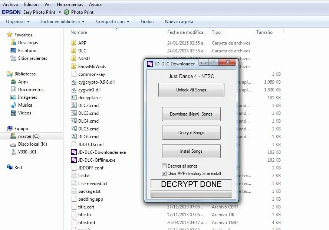The height and width of the screenshot is (230, 329).
Task: Click the Vídeos library icon
Action: tap(13, 113)
